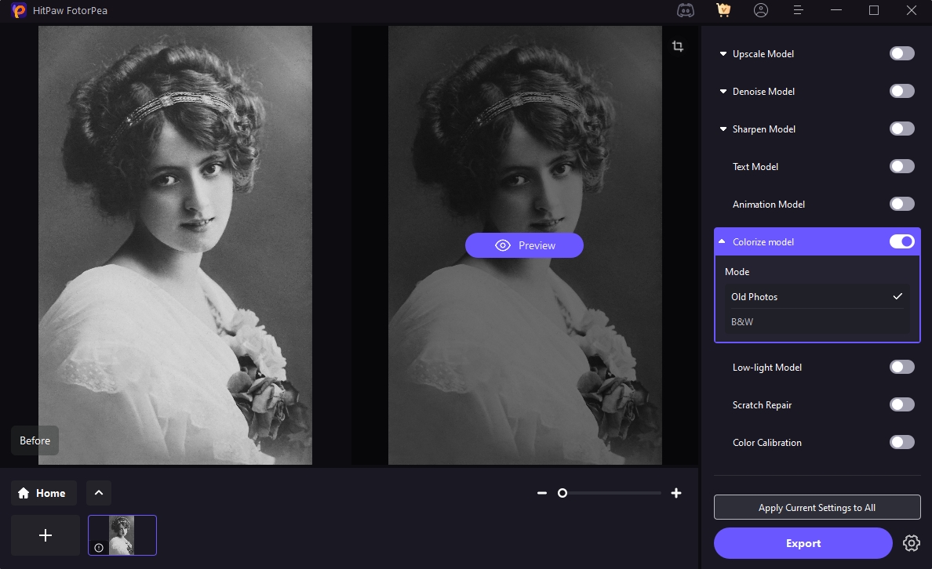The width and height of the screenshot is (932, 569).
Task: Enable the Denoise Model toggle
Action: (901, 91)
